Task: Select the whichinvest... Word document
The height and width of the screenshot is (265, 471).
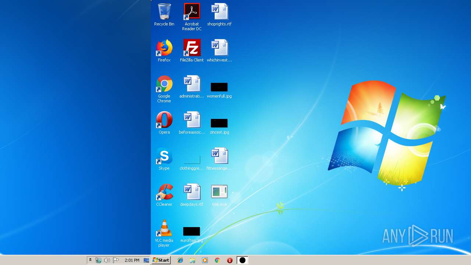Action: click(219, 51)
